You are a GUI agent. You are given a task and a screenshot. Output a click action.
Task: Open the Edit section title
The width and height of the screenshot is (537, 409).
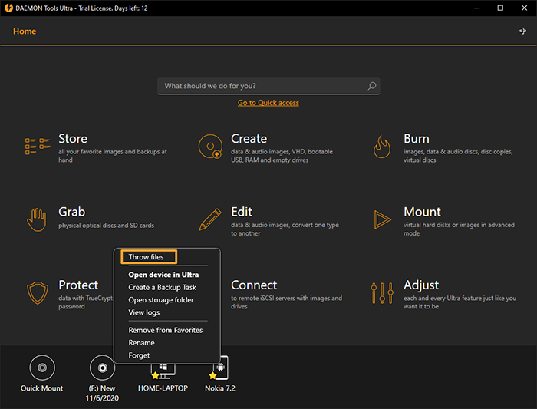click(x=242, y=212)
